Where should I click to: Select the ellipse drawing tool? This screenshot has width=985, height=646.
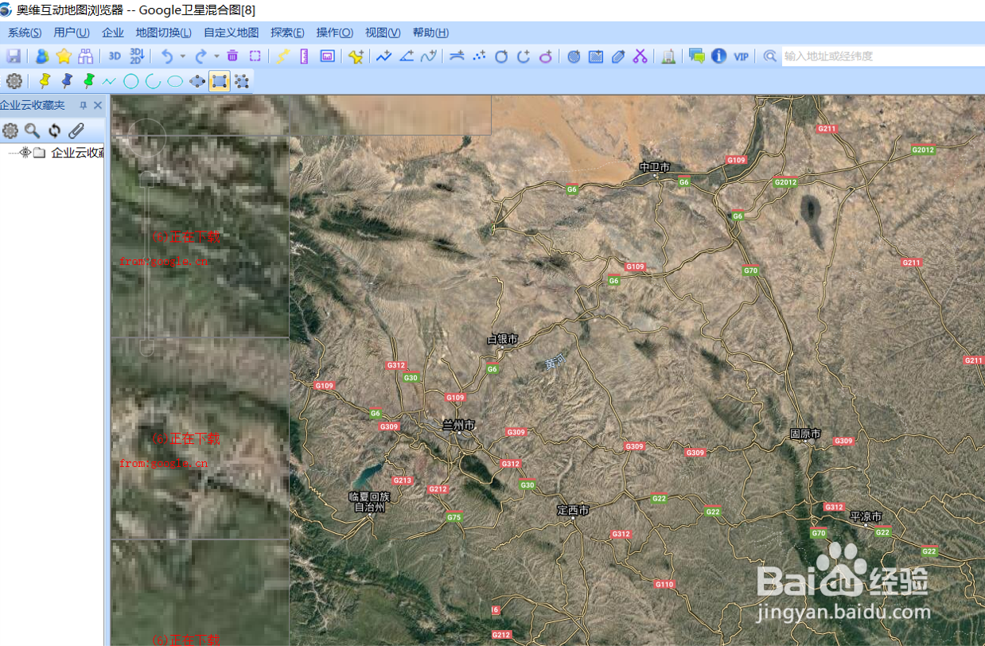175,81
